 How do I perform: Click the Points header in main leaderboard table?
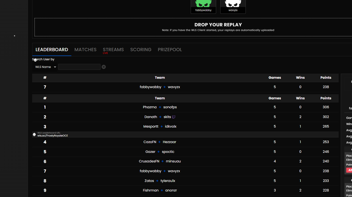click(x=326, y=98)
